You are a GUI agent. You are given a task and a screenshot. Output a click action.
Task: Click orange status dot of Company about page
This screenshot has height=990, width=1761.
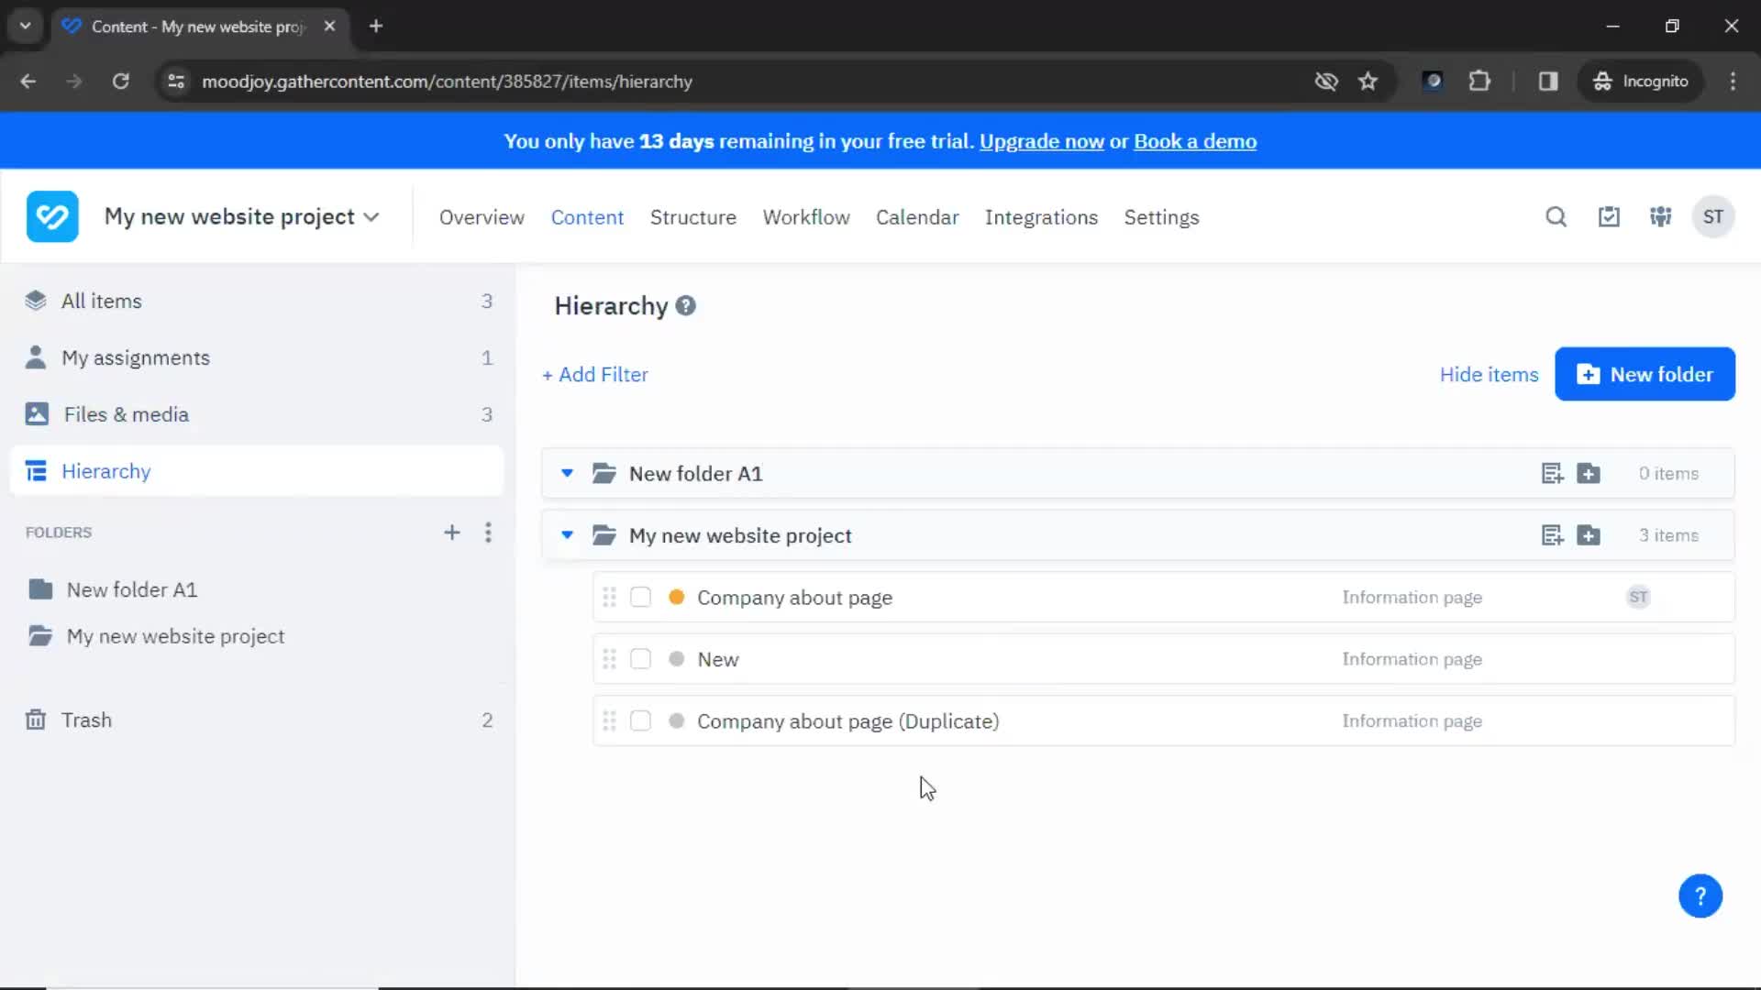click(677, 598)
